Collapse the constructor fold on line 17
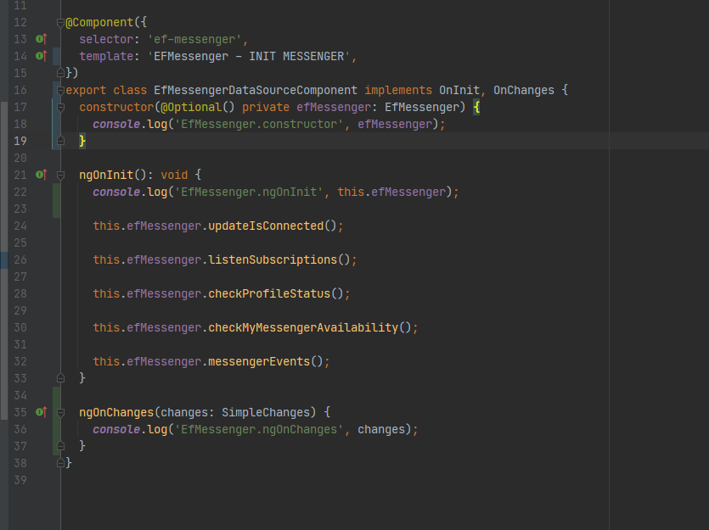709x530 pixels. pos(60,108)
